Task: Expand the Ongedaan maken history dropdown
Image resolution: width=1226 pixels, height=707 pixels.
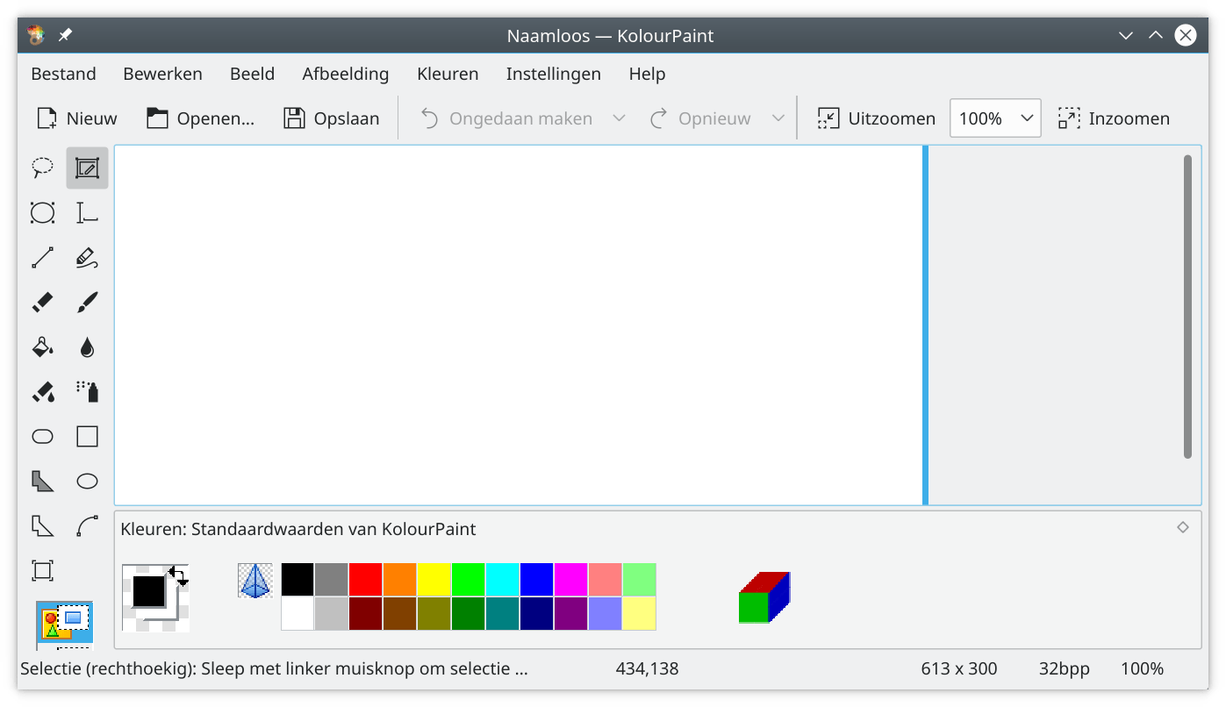Action: pos(620,118)
